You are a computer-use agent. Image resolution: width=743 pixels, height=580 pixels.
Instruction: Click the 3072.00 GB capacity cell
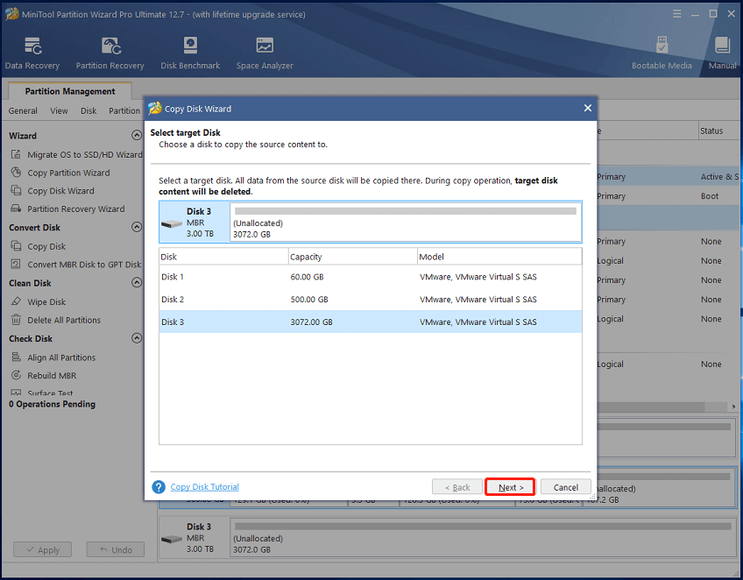tap(311, 322)
